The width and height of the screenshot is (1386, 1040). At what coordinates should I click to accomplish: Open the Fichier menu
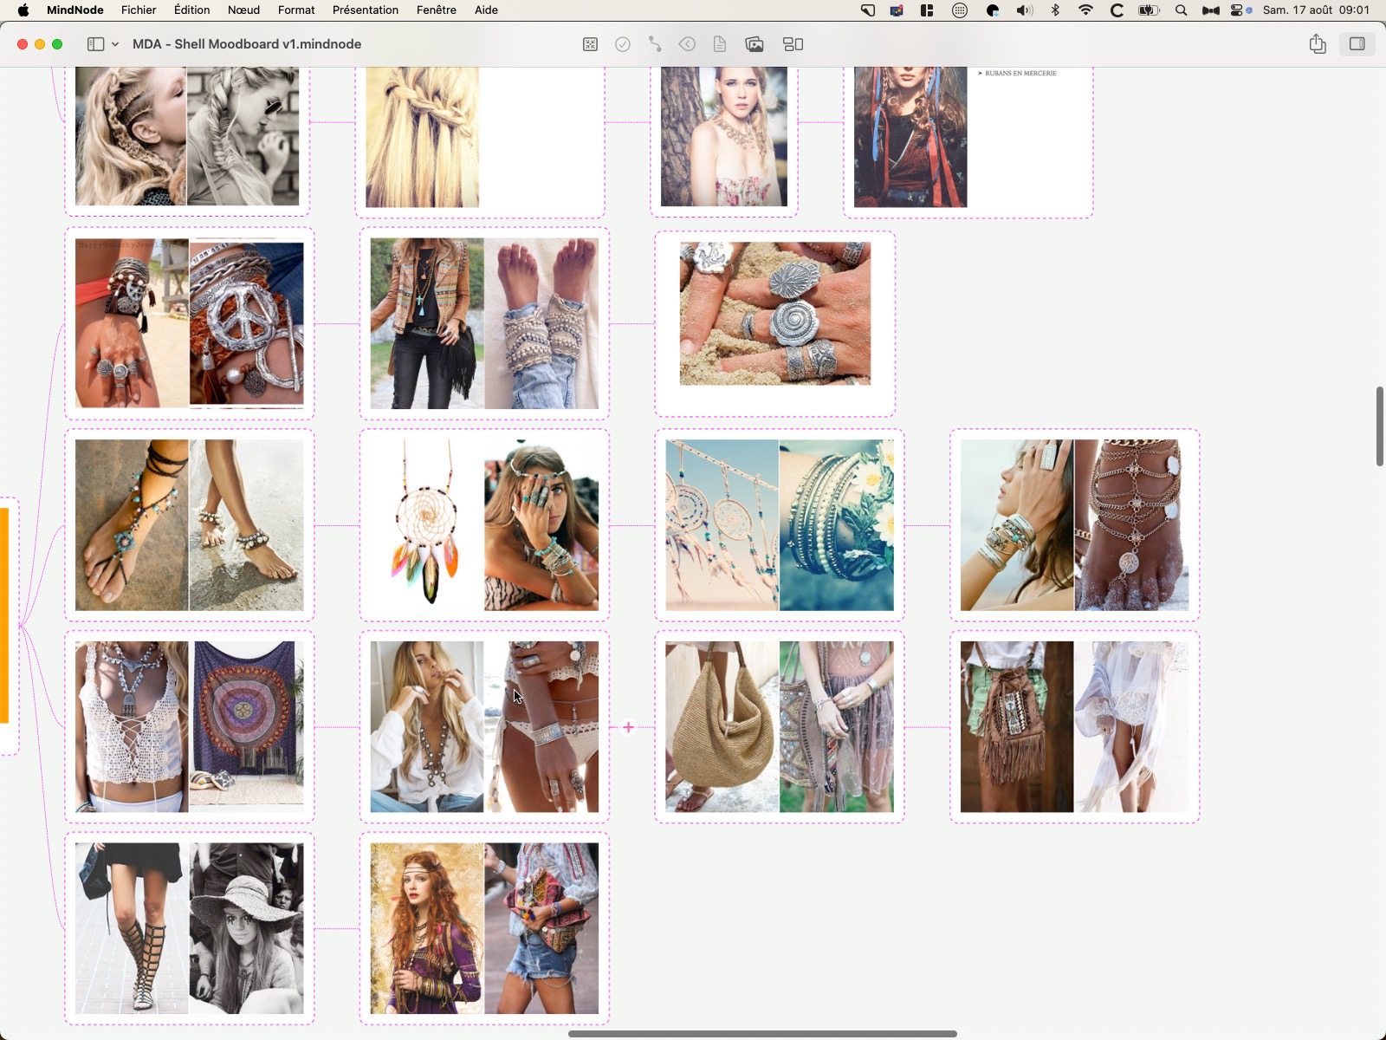tap(139, 10)
